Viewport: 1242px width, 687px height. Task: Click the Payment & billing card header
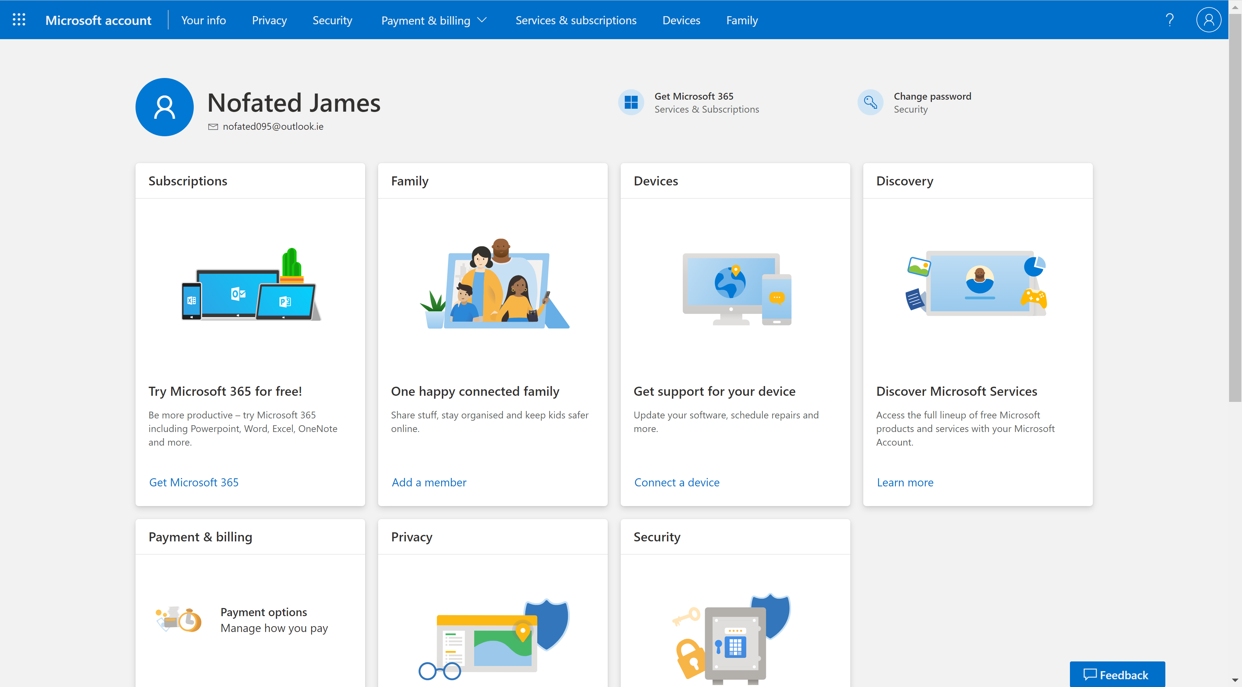point(200,537)
